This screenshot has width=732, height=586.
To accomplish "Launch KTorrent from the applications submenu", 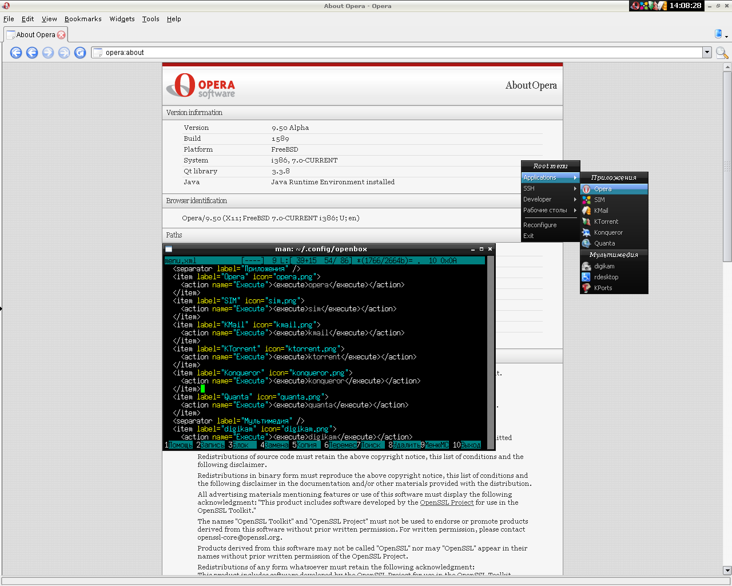I will (614, 222).
